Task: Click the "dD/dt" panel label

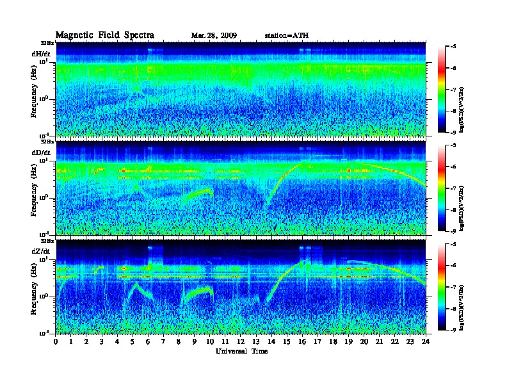Action: (x=41, y=152)
